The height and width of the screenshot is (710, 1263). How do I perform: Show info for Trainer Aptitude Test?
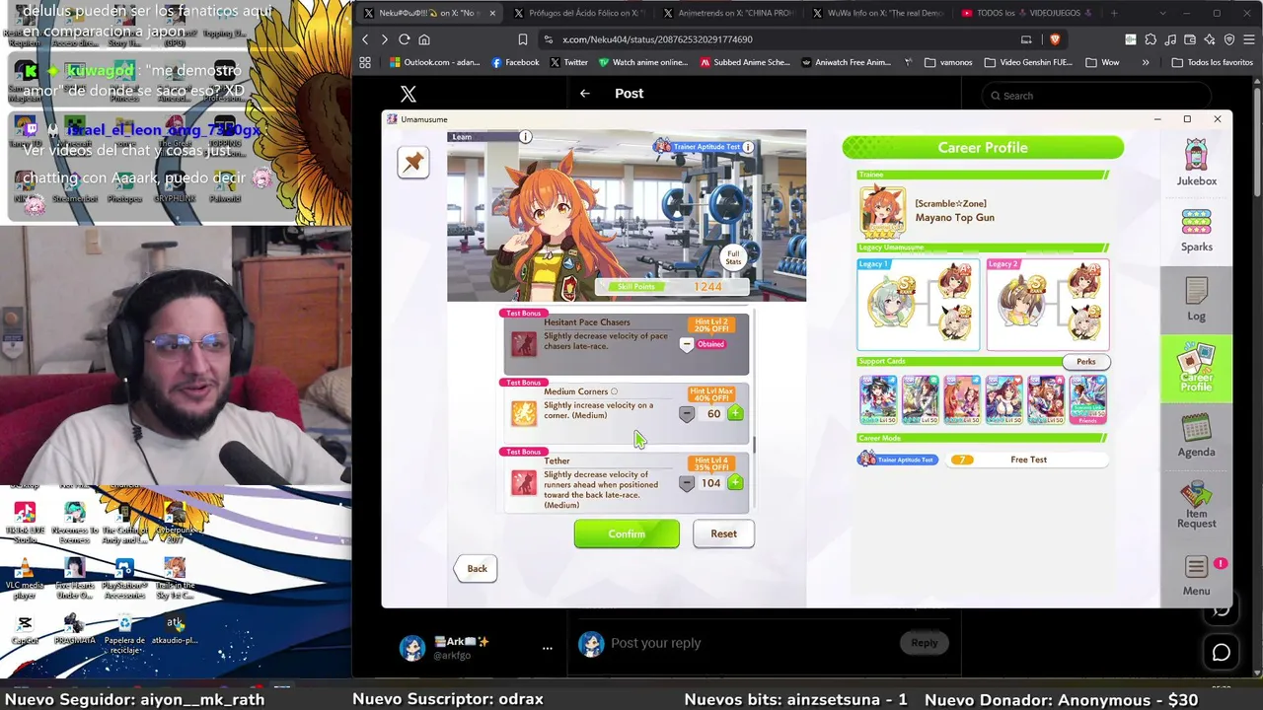[748, 147]
